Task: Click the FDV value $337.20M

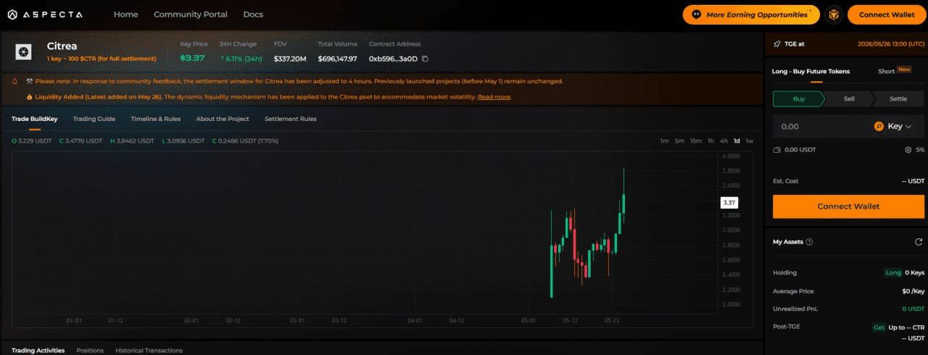Action: pyautogui.click(x=290, y=59)
